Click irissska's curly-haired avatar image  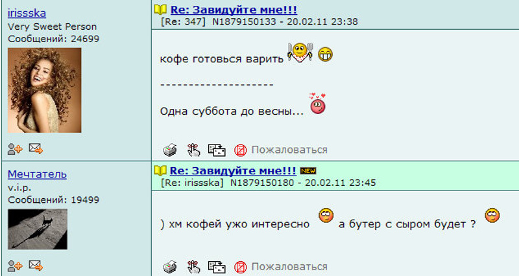click(x=44, y=90)
